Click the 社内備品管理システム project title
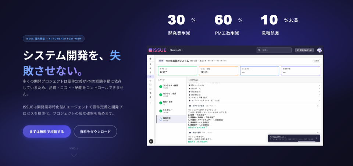Image resolution: width=353 pixels, height=166 pixels. (x=177, y=61)
